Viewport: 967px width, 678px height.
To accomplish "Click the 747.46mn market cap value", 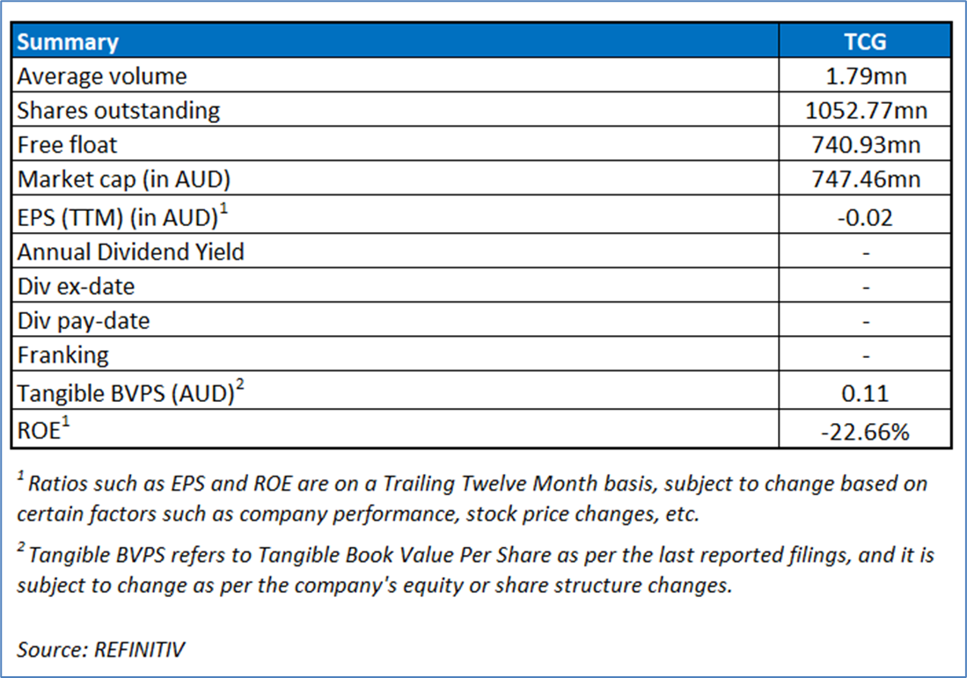I will (x=866, y=180).
